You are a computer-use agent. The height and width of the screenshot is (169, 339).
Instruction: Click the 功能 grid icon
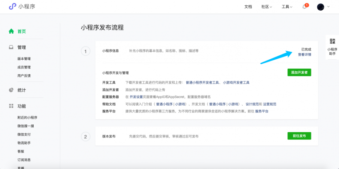[x=11, y=106]
